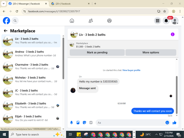184x138 pixels.
Task: Click the site information icon in address bar
Action: [25, 11]
